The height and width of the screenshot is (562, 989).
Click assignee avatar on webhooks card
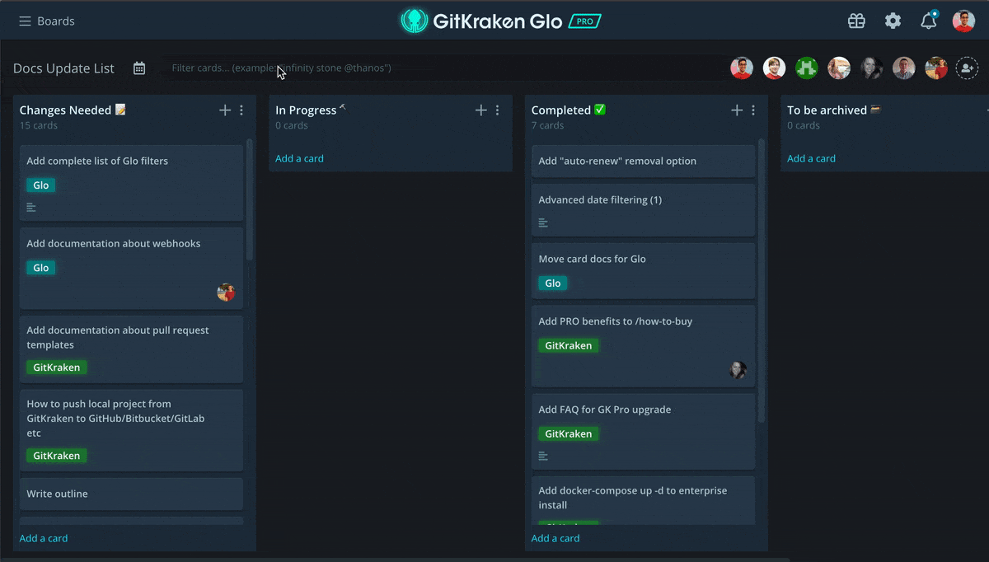pos(226,292)
